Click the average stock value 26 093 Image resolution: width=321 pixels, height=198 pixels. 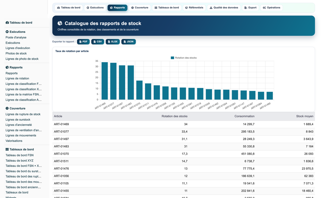tap(309, 154)
